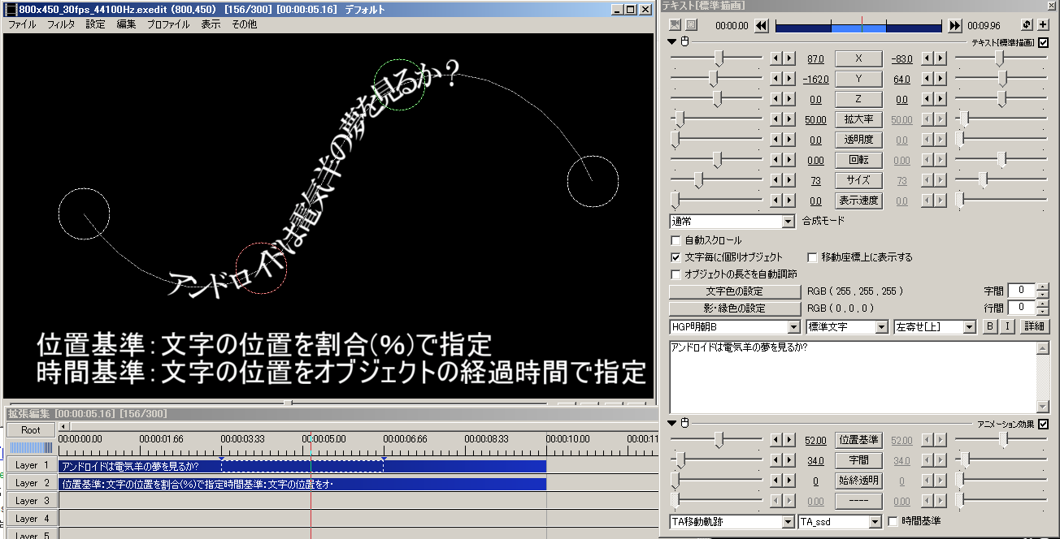The height and width of the screenshot is (539, 1060).
Task: Increase left 位置基準 value with right arrow
Action: (788, 440)
